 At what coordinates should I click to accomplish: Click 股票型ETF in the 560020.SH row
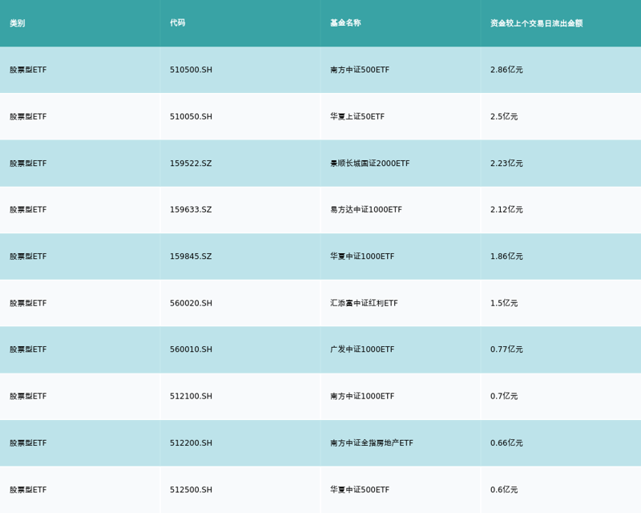(28, 303)
